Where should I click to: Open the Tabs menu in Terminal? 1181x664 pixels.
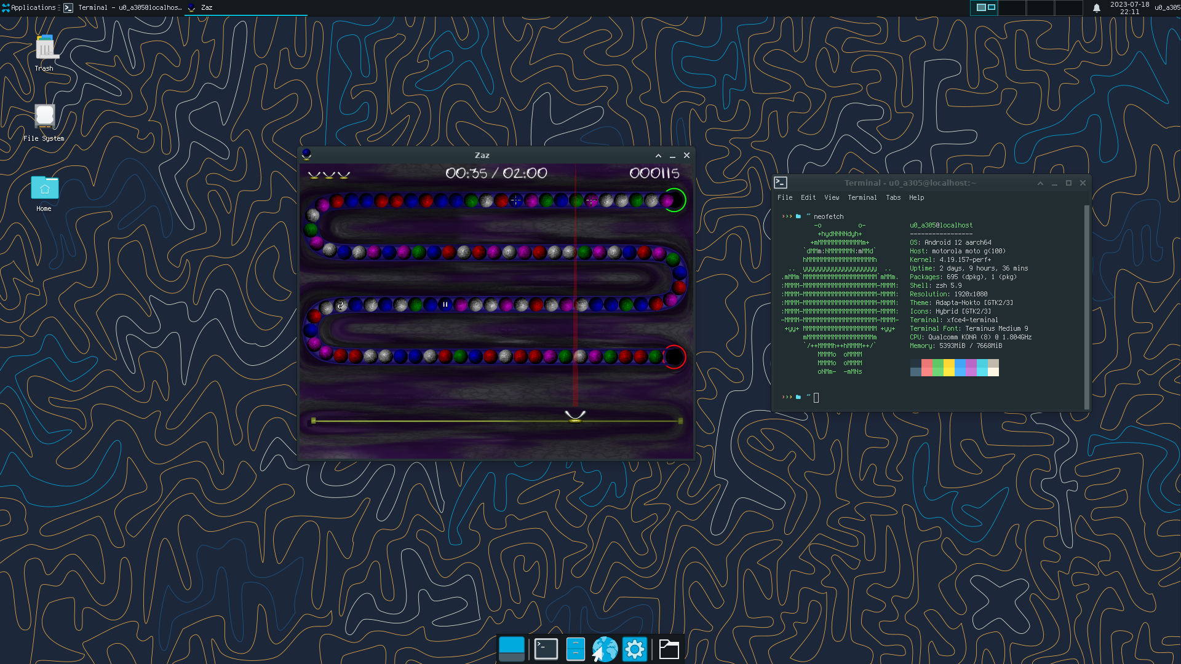click(893, 197)
